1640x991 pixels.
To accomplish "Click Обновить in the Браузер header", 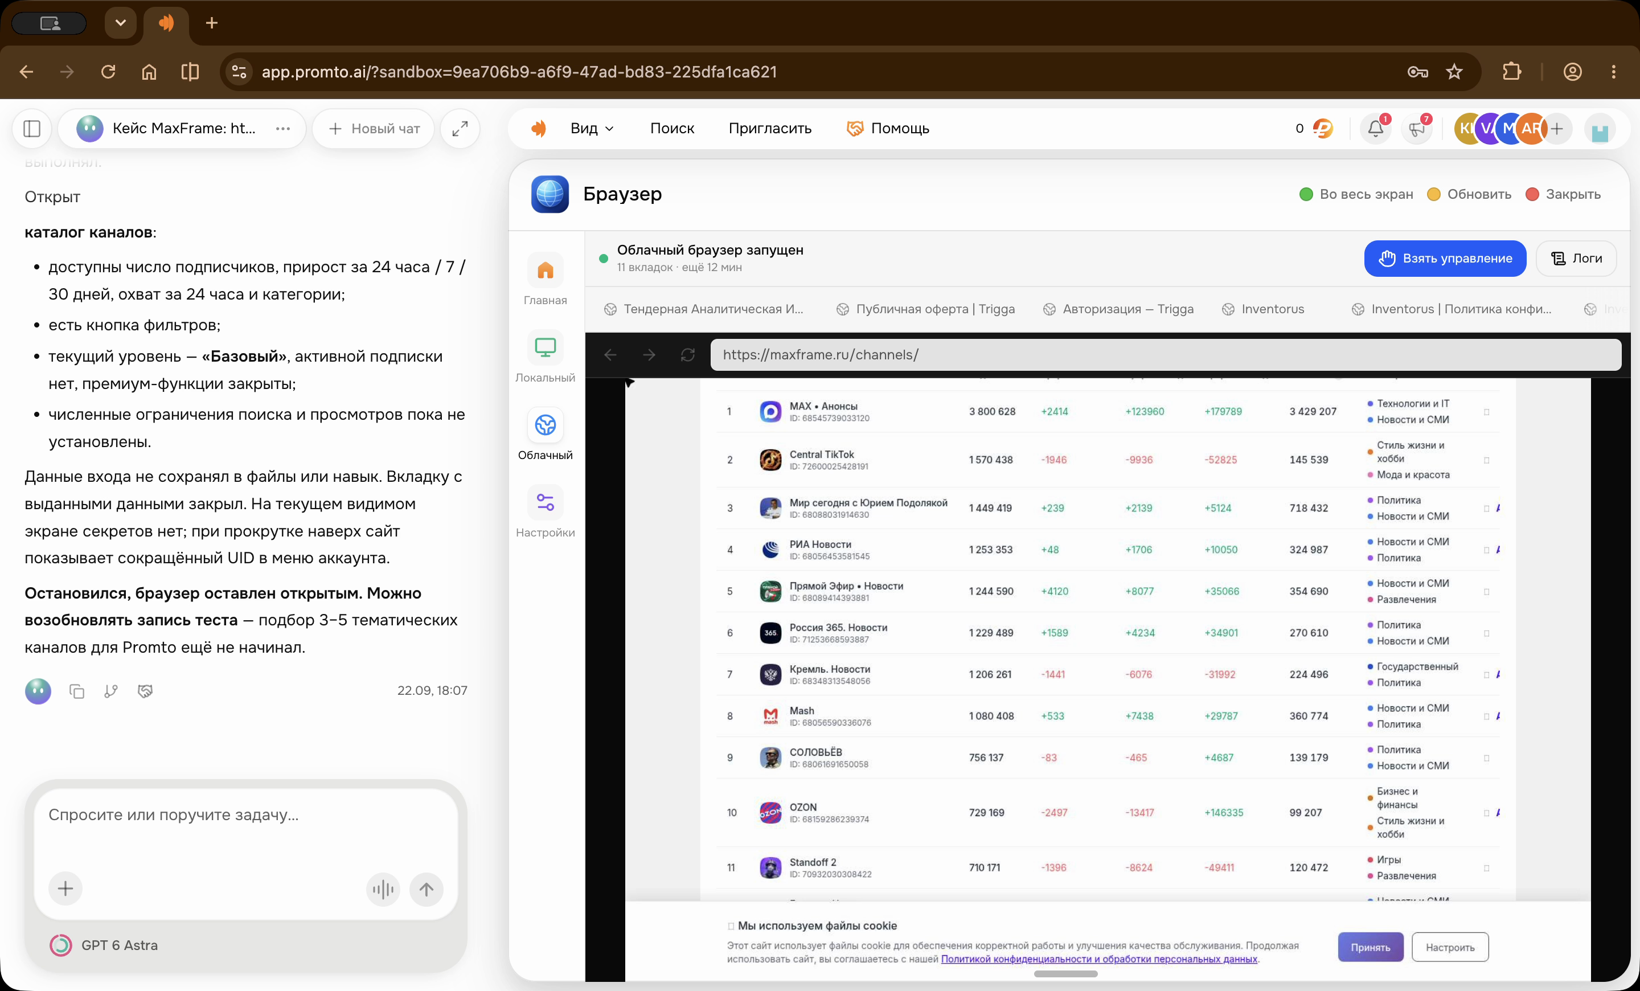I will coord(1469,194).
